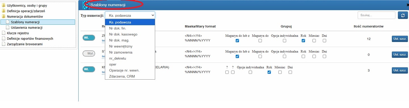Viewport: 409px width, 108px height.
Task: Check Opcja indywidualna in 3-numerators row
Action: 250,72
